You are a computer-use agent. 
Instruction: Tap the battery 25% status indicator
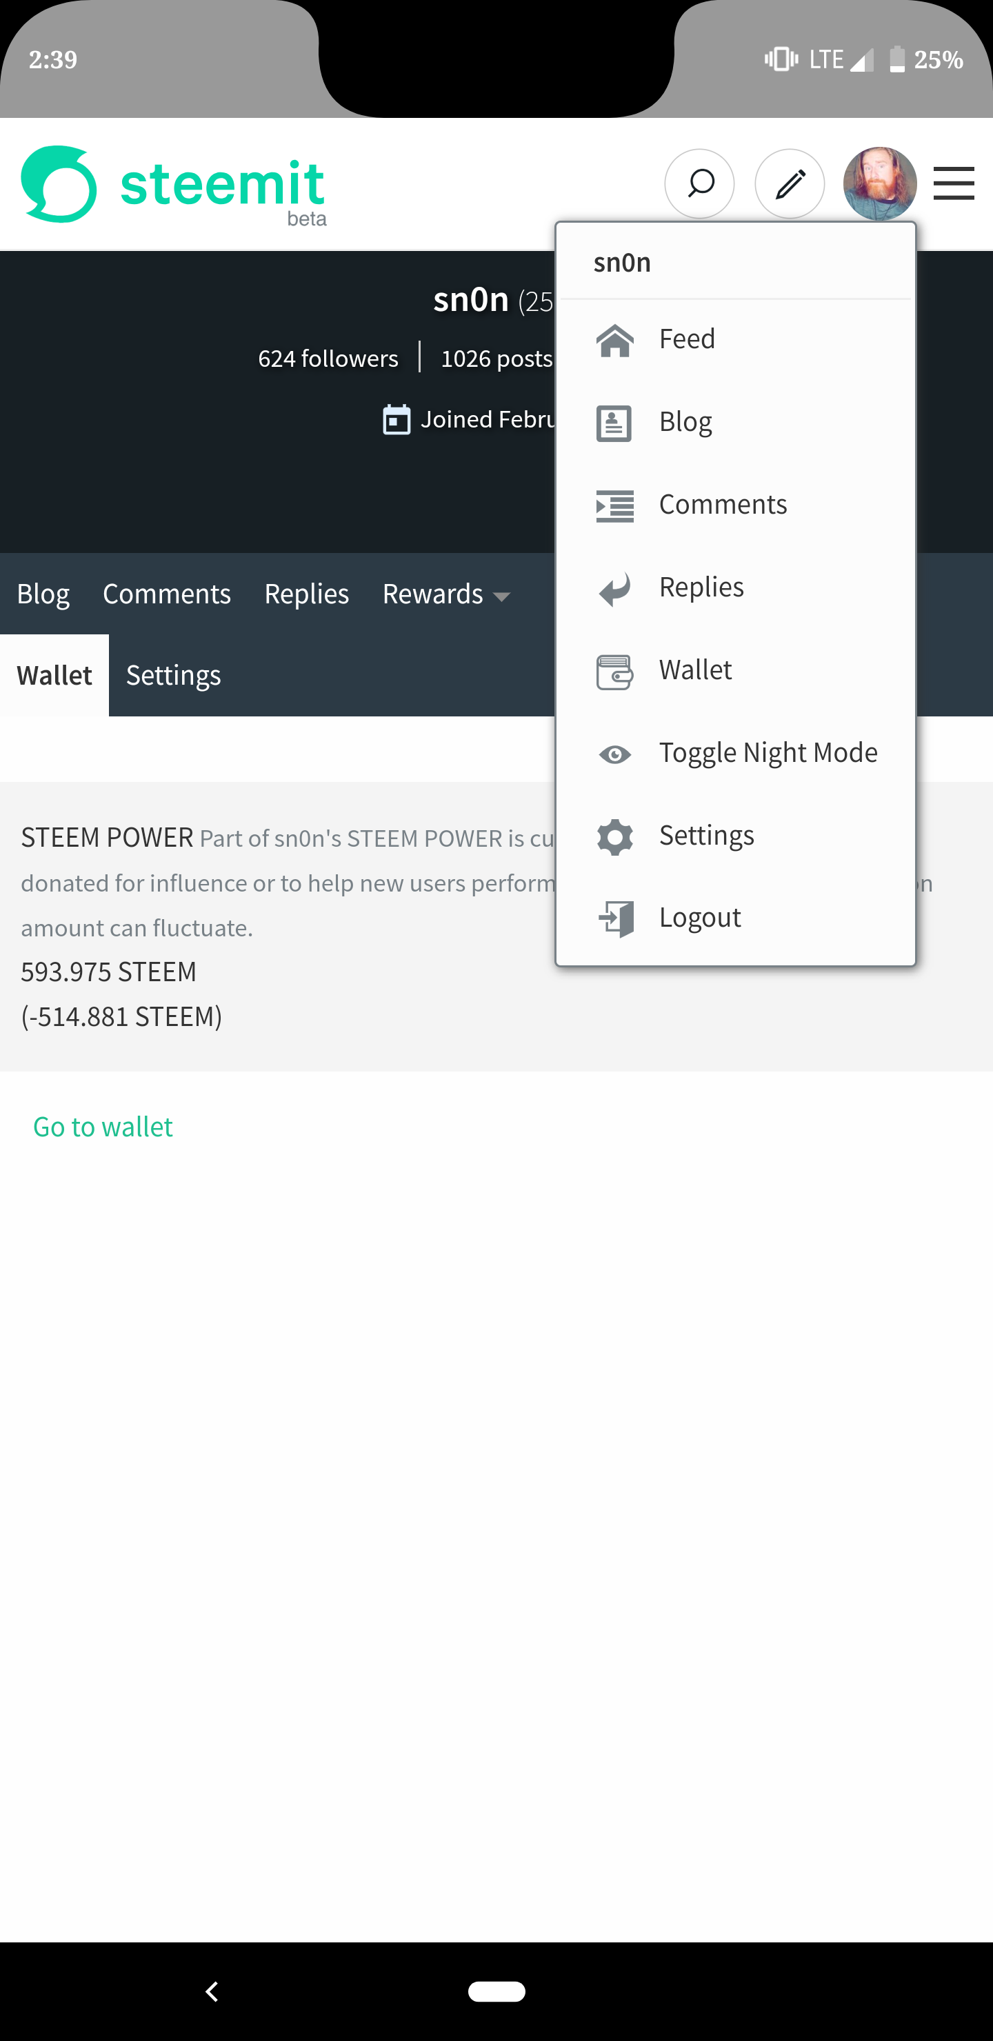point(925,59)
